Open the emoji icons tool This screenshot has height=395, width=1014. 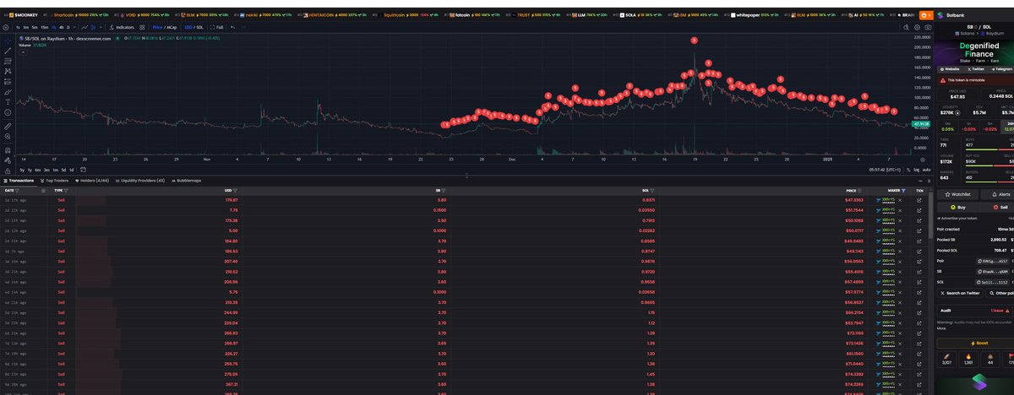point(8,111)
